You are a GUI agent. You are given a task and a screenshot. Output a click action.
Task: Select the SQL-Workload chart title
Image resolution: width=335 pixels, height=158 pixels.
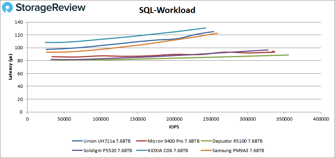pos(167,10)
